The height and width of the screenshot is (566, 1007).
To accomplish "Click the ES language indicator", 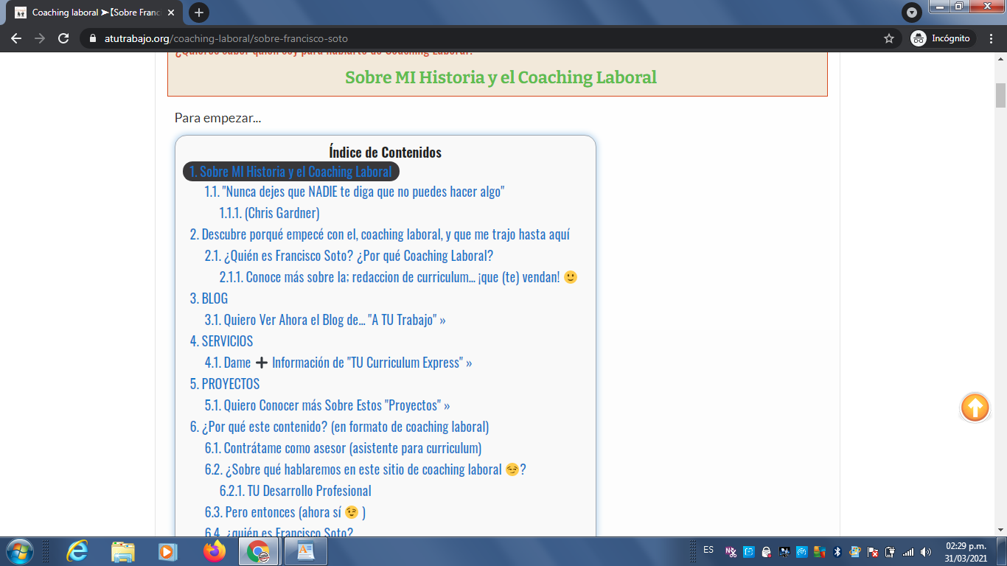I will coord(708,550).
